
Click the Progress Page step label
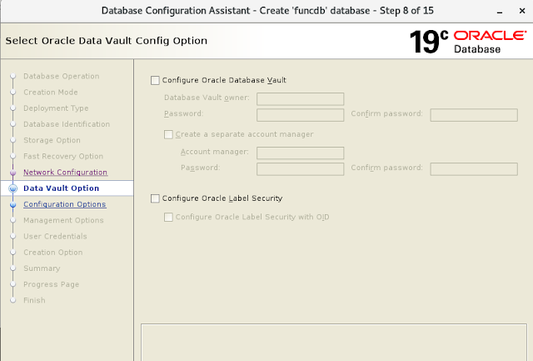point(51,284)
